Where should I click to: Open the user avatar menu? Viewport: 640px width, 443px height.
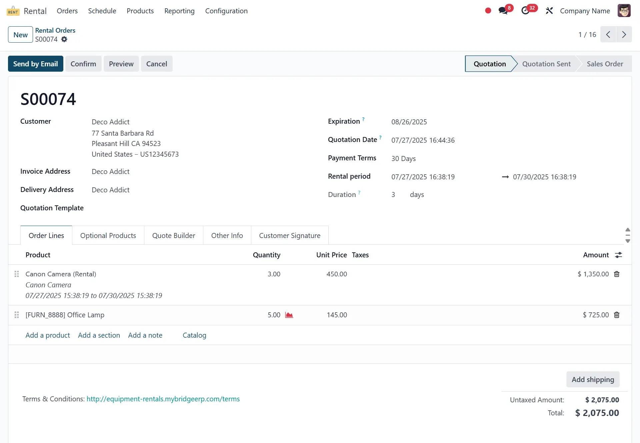(x=624, y=11)
